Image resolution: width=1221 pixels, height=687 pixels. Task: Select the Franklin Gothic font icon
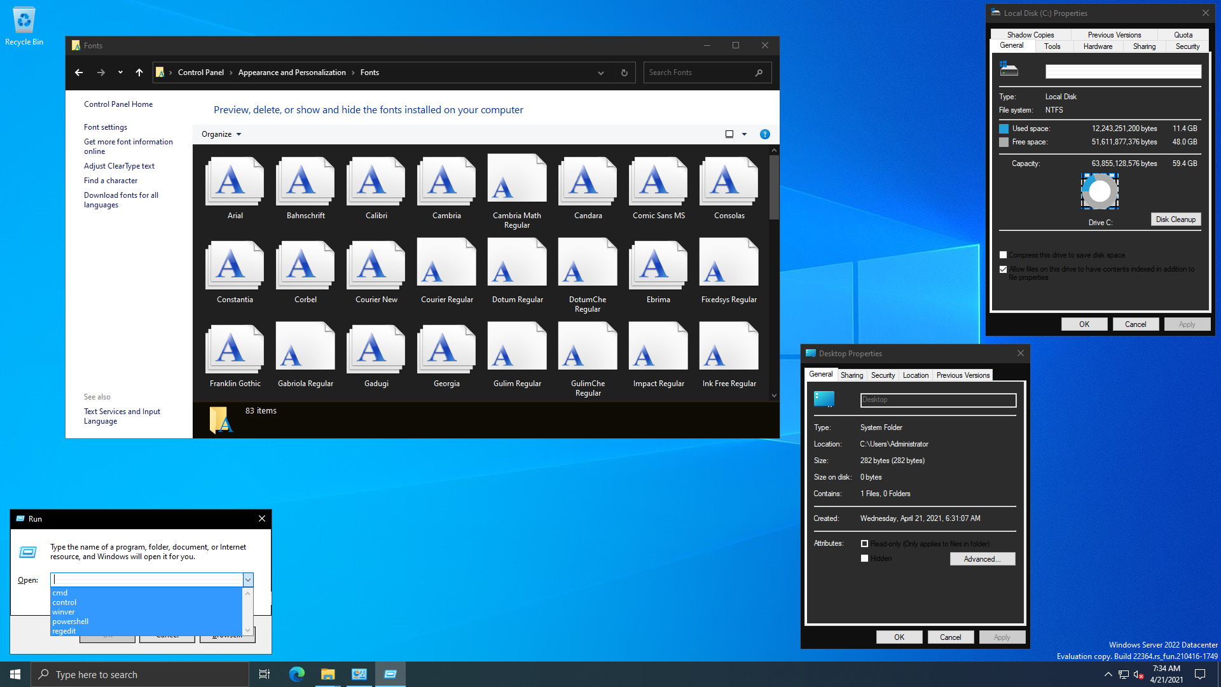235,349
